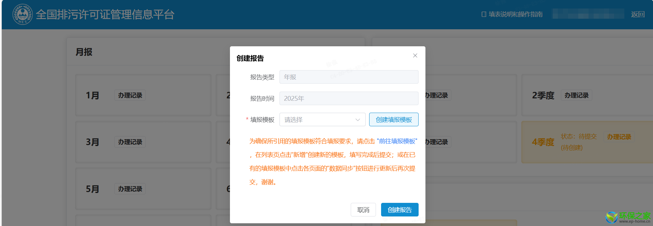Click the 创建填报模板 button
Screen dimensions: 653x226
pos(393,120)
